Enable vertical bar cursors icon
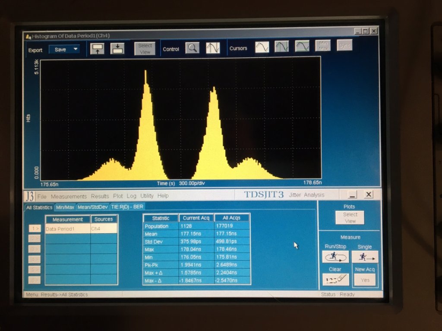This screenshot has height=331, width=442. [x=281, y=47]
